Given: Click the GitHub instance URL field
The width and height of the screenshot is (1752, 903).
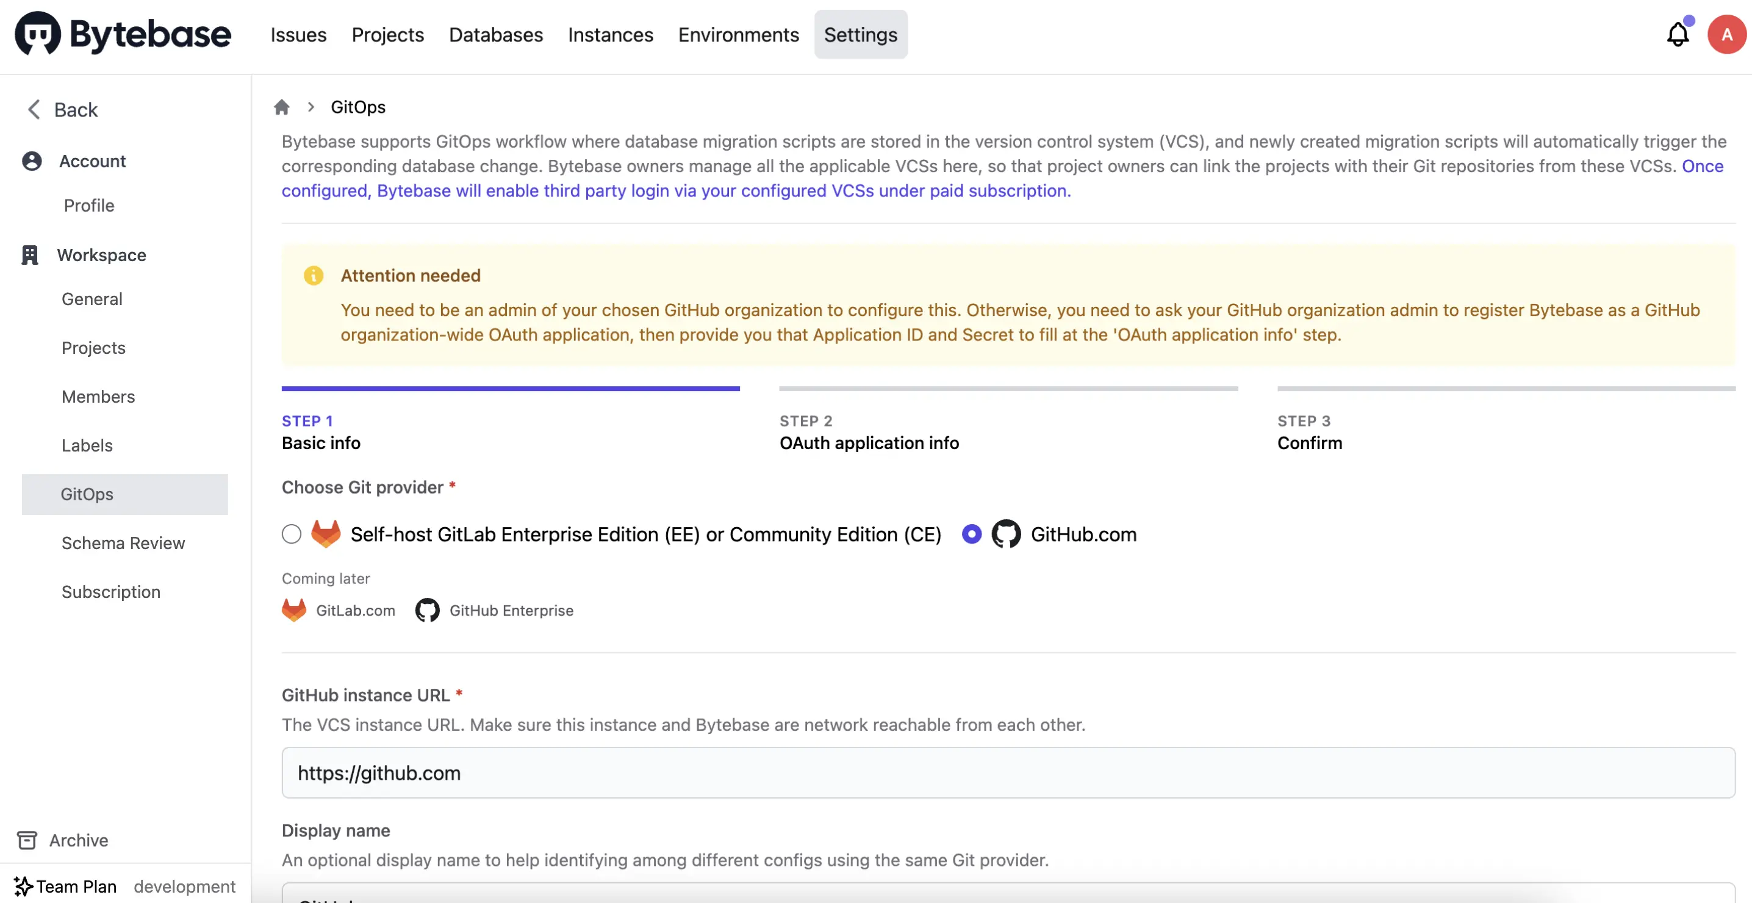Looking at the screenshot, I should [x=1008, y=772].
